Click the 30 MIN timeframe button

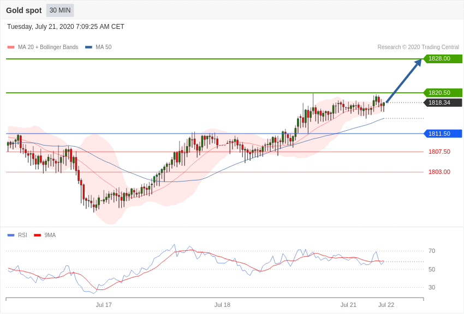point(60,10)
